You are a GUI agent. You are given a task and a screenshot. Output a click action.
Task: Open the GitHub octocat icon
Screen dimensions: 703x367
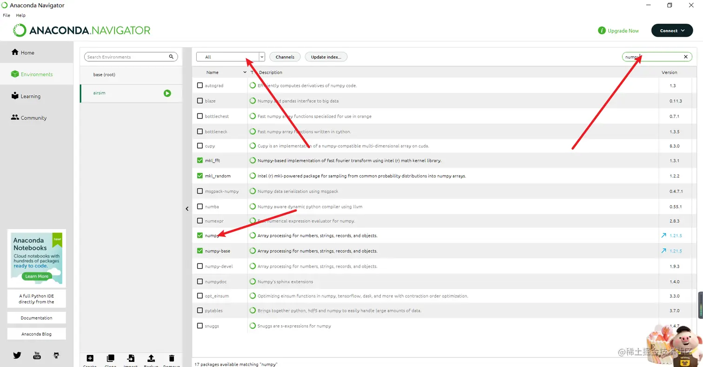[x=57, y=355]
